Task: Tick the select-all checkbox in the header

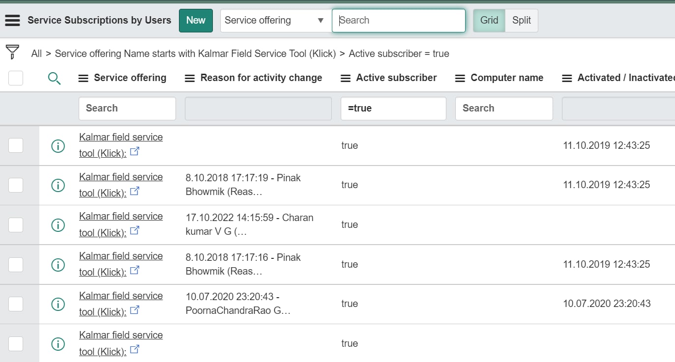Action: coord(16,78)
